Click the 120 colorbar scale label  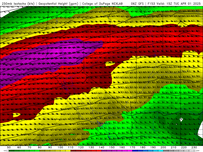(81, 147)
